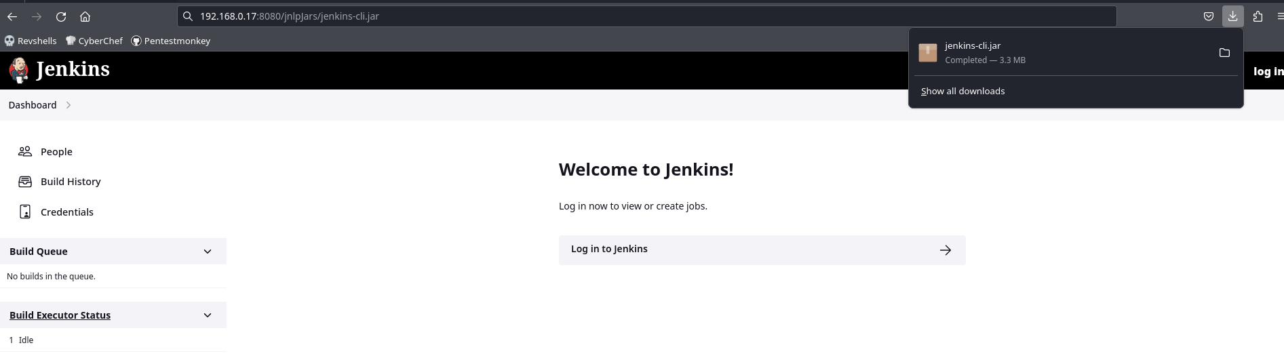Open the Build History sidebar link
This screenshot has width=1284, height=358.
pyautogui.click(x=71, y=182)
